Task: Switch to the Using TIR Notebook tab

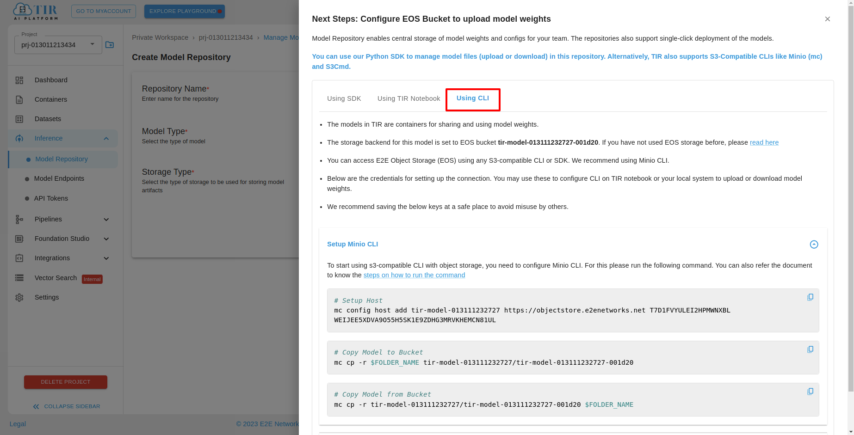Action: [408, 98]
